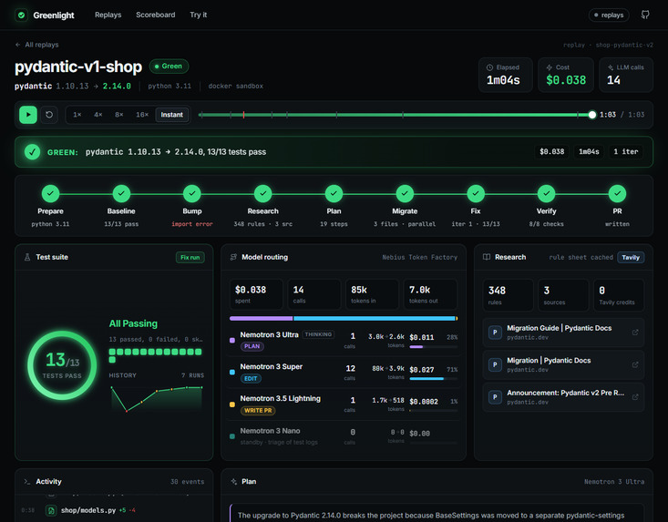Click external-link icon on Migration Guide row
Image resolution: width=668 pixels, height=522 pixels.
635,333
